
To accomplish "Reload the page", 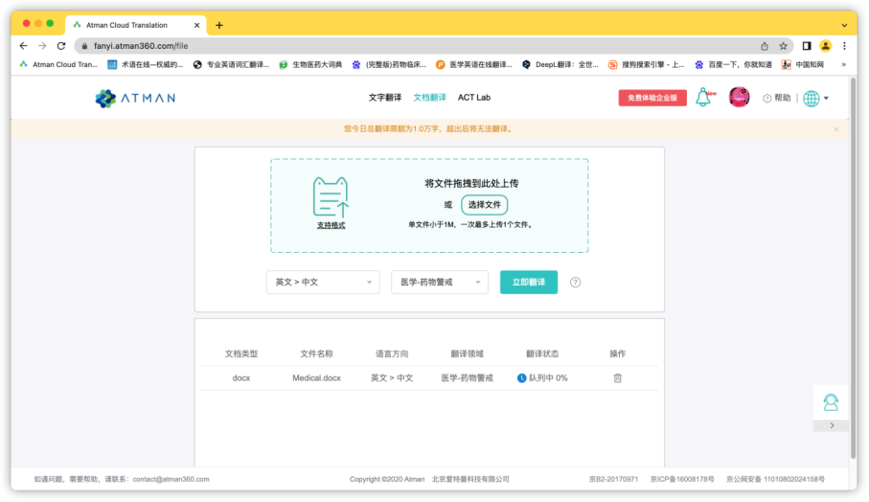I will point(61,46).
